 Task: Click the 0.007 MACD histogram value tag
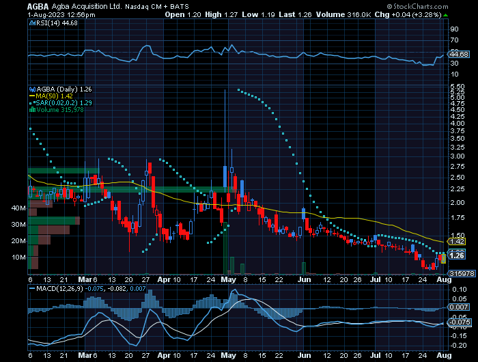[x=458, y=307]
